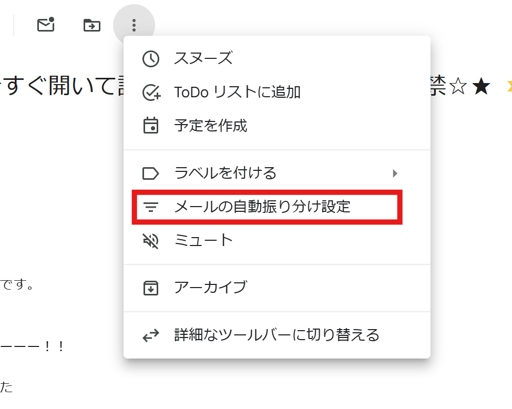Open ラベルを付ける menu entry
This screenshot has height=409, width=512.
225,173
